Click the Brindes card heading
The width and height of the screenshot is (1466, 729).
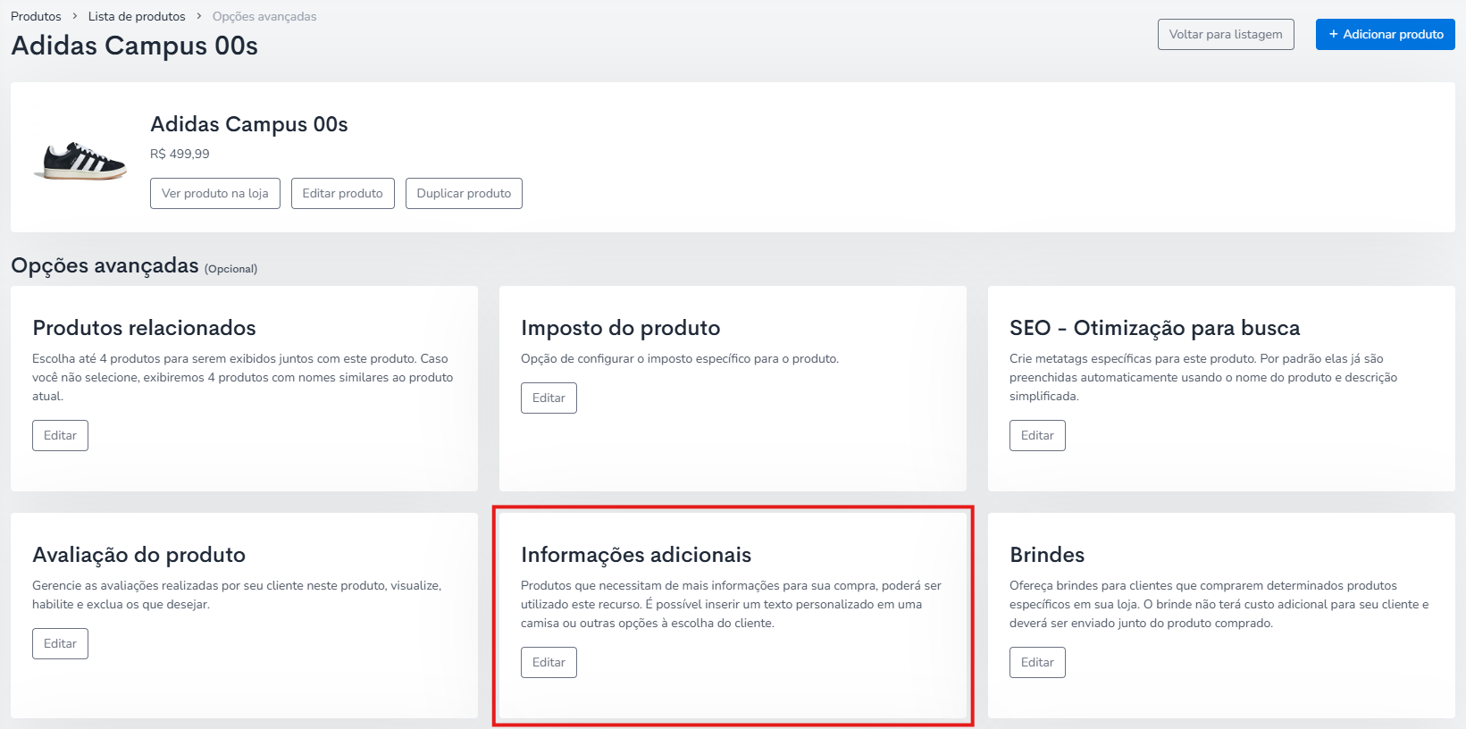(1047, 555)
